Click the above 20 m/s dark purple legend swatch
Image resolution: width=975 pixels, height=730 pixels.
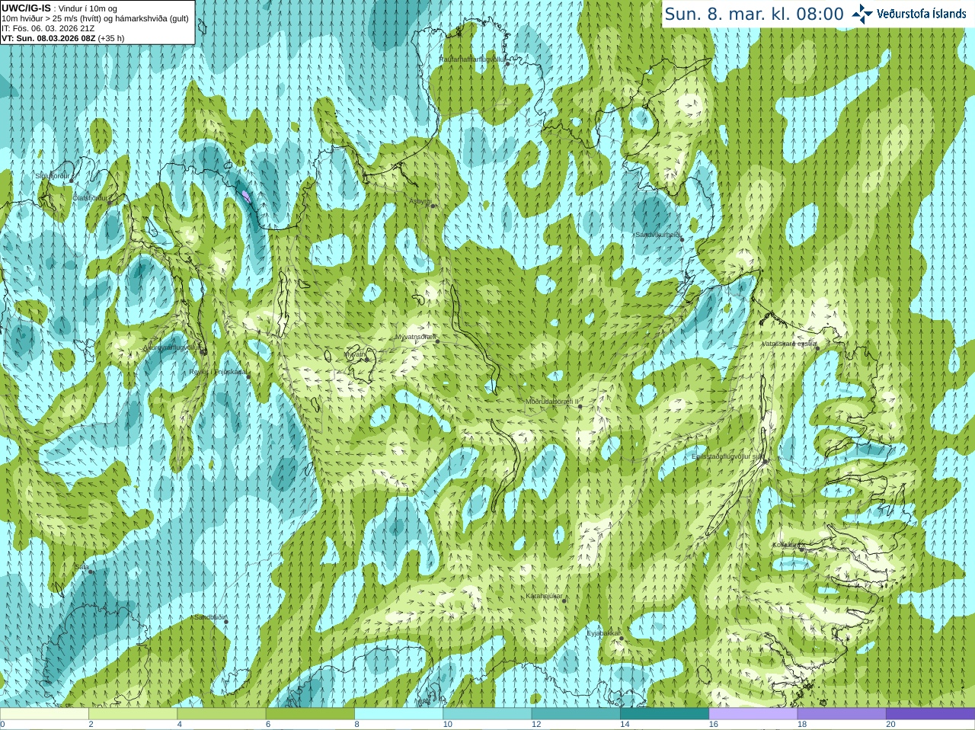pos(930,714)
